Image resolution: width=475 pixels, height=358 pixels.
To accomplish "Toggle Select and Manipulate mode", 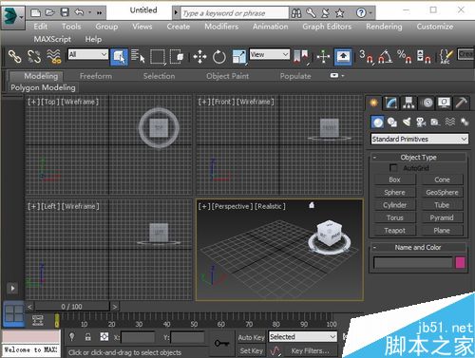I will tap(323, 57).
